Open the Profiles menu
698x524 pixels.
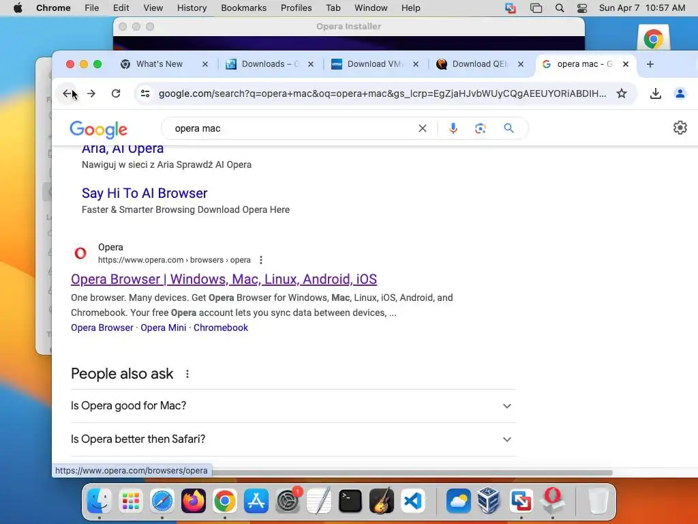point(296,8)
